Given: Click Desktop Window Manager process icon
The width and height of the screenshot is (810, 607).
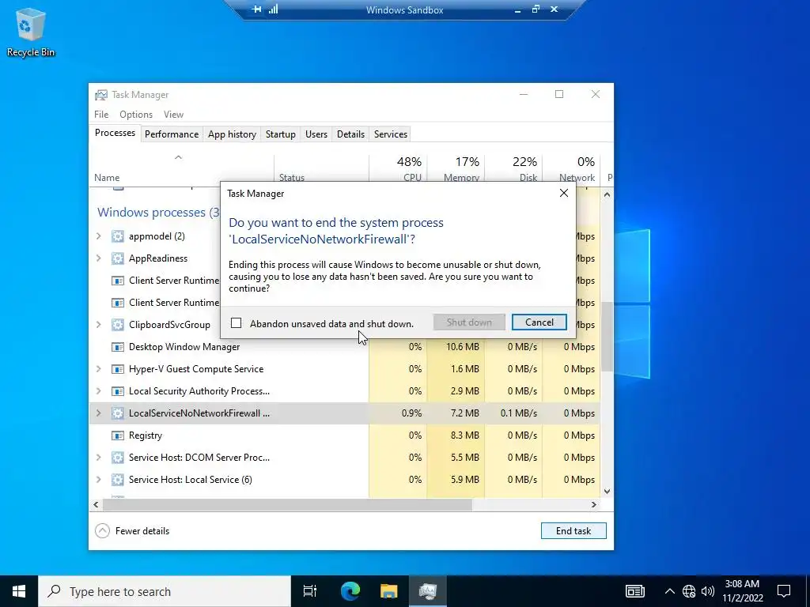Looking at the screenshot, I should [118, 347].
